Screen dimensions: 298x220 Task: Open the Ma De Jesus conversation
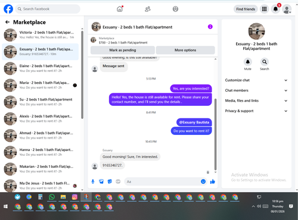click(41, 186)
